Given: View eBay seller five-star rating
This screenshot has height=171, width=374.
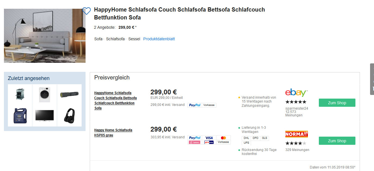Looking at the screenshot, I should (296, 102).
